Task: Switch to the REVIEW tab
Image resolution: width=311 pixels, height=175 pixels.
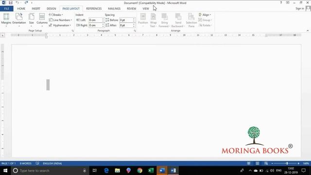Action: (x=132, y=9)
